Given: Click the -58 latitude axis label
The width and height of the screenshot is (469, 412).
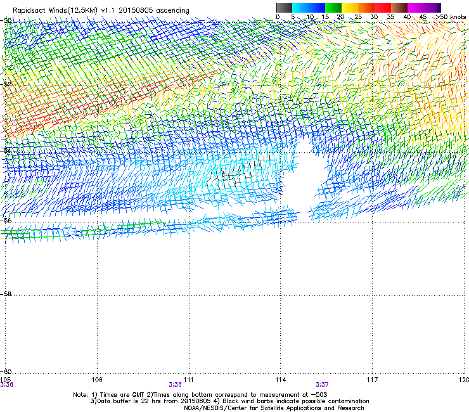Looking at the screenshot, I should coord(6,294).
